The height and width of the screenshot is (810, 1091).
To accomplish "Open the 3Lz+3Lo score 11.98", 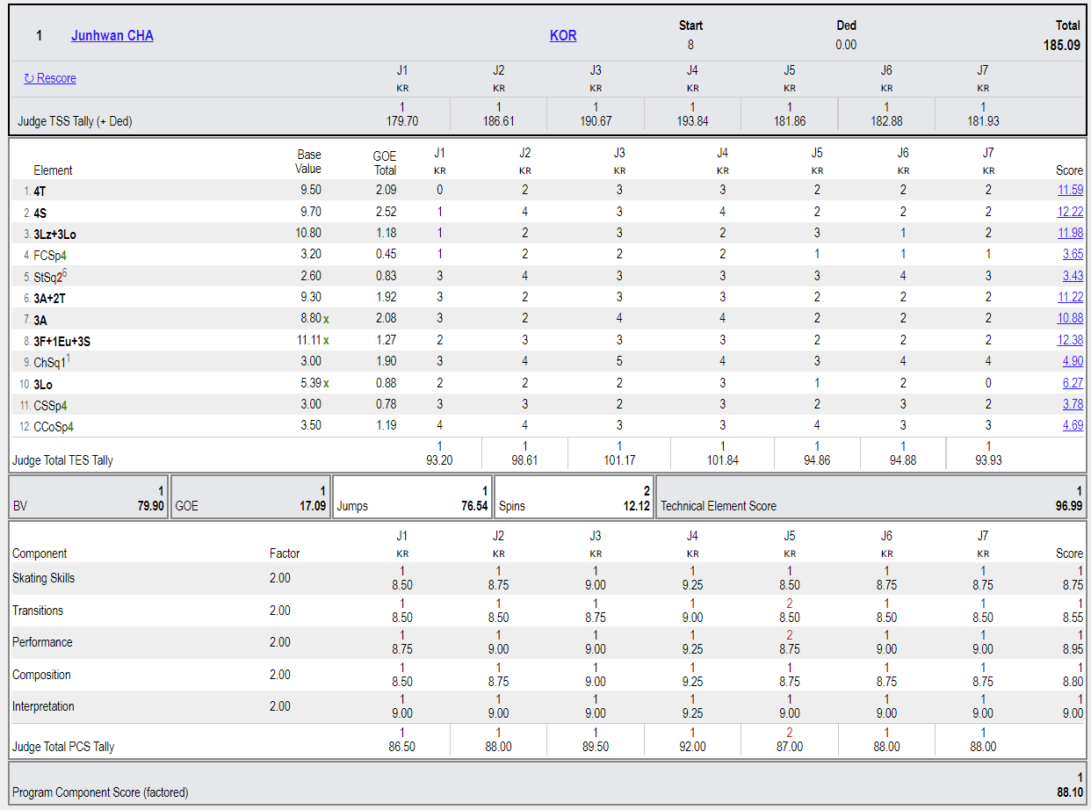I will pyautogui.click(x=1071, y=233).
